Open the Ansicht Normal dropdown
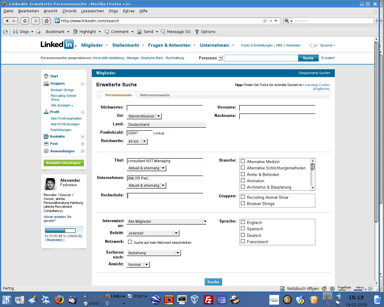This screenshot has width=384, height=307. (138, 264)
